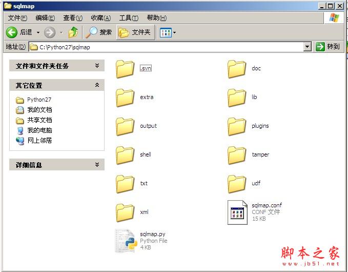Collapse the 其它位置 panel
348x272 pixels.
tap(97, 85)
